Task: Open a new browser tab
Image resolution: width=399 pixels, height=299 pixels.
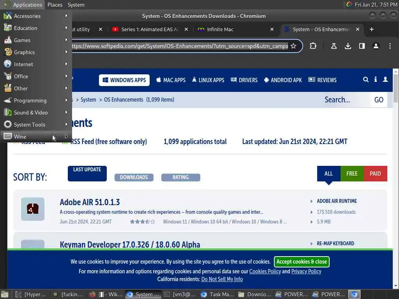Action: coord(371,29)
